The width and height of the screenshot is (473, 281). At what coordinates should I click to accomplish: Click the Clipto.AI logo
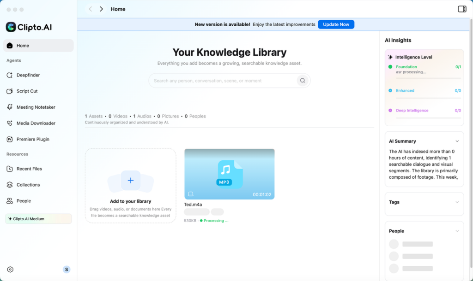(x=29, y=27)
